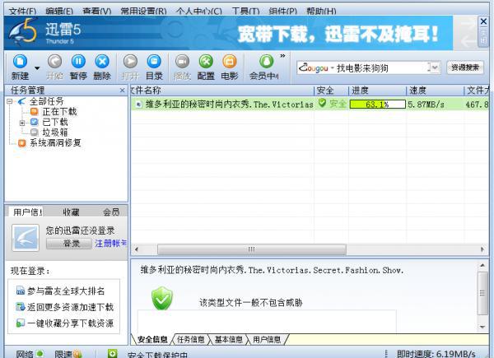Open the 帮助(H) menu
The width and height of the screenshot is (494, 358).
point(321,12)
